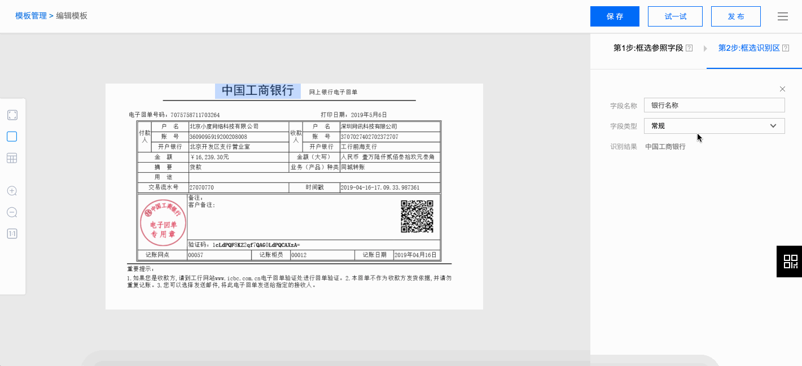The image size is (802, 366).
Task: Click 打印日期: 2019年5月6日 text
Action: (x=354, y=115)
